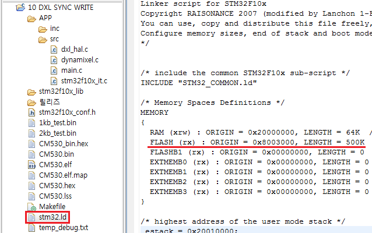Open CM530.elf.map file
The width and height of the screenshot is (372, 233).
pyautogui.click(x=62, y=175)
